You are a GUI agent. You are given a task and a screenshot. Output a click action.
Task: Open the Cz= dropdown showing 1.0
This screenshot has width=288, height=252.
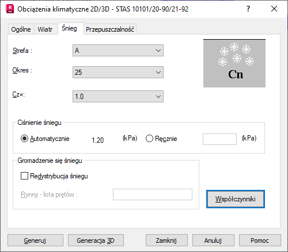pos(118,96)
